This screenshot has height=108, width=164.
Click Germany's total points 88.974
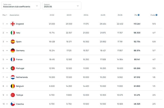[137, 51]
